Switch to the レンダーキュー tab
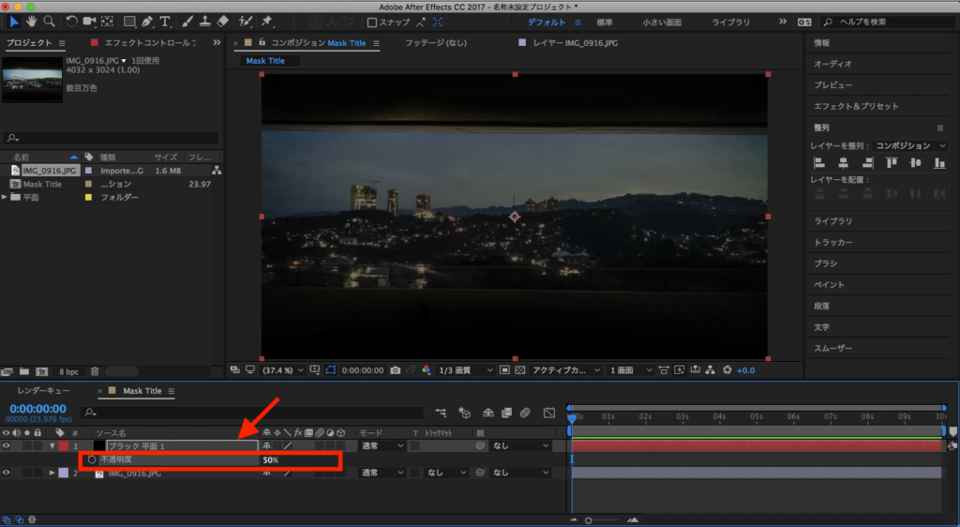The height and width of the screenshot is (527, 960). tap(42, 391)
